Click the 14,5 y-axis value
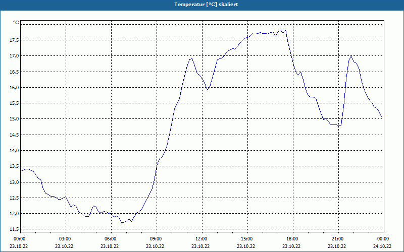 pyautogui.click(x=14, y=135)
